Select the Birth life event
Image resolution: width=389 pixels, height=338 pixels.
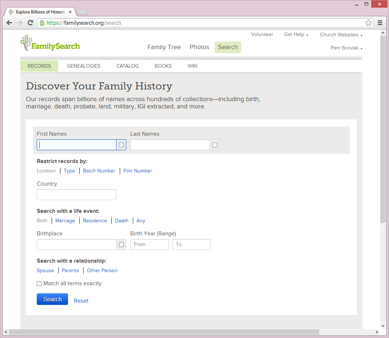coord(42,221)
